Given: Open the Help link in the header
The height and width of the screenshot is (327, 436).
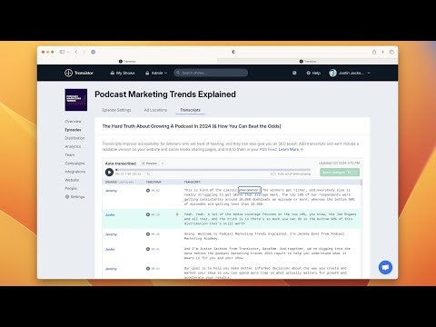Looking at the screenshot, I should coord(313,73).
